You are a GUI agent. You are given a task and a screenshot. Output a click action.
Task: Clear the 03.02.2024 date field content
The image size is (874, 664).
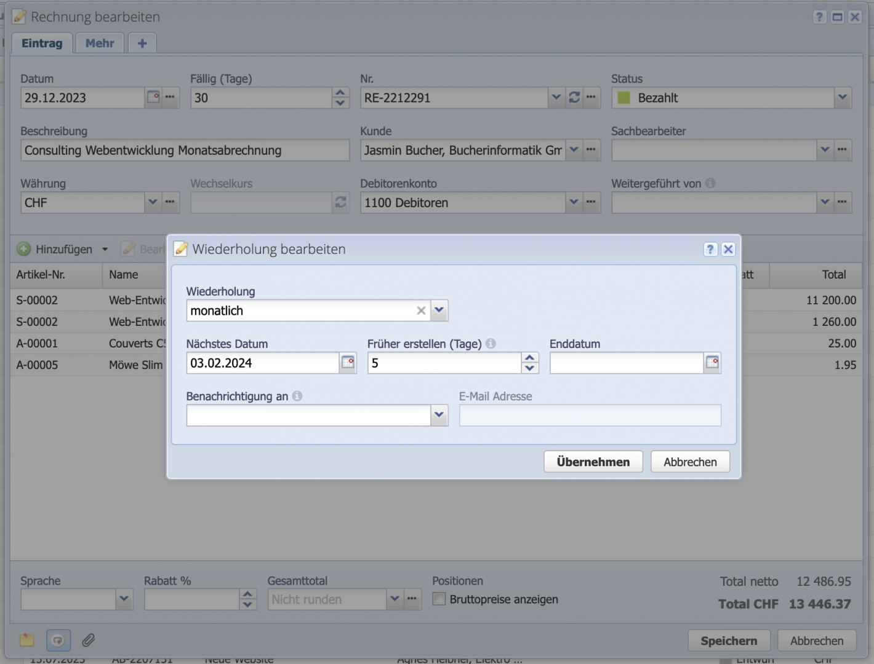pyautogui.click(x=262, y=363)
